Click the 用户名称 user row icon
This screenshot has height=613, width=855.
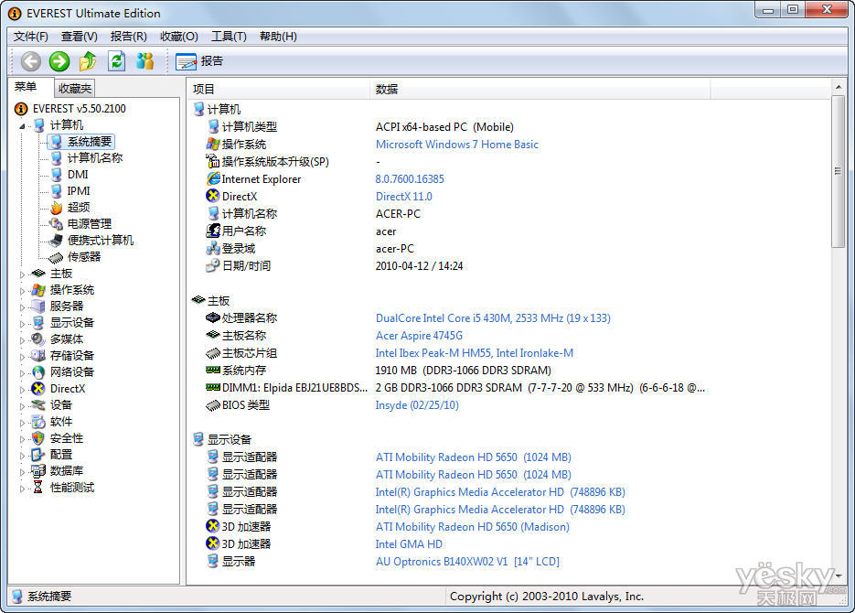pyautogui.click(x=213, y=231)
